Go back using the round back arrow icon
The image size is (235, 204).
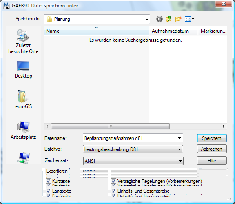159,19
